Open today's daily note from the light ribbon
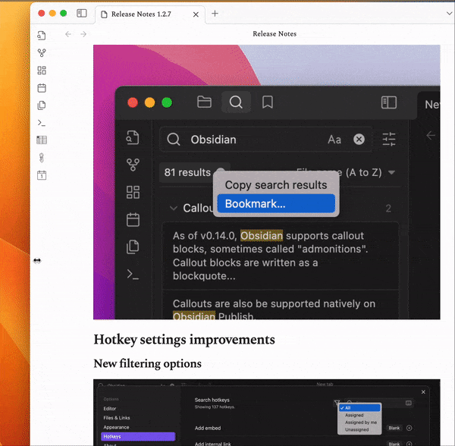The width and height of the screenshot is (455, 446). pyautogui.click(x=42, y=88)
